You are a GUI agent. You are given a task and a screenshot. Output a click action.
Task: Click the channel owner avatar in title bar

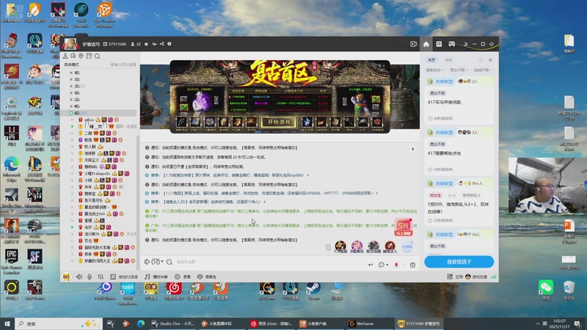click(x=70, y=44)
